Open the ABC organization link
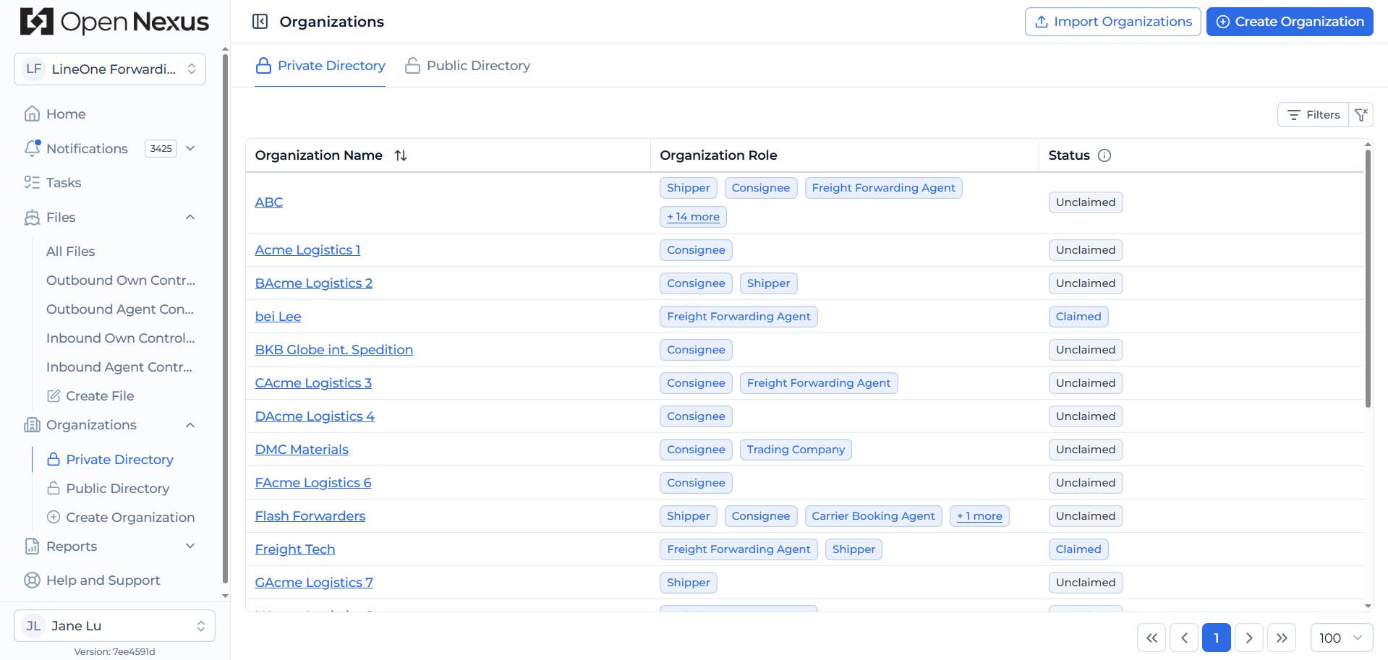Screen dimensions: 1388x660 [269, 202]
